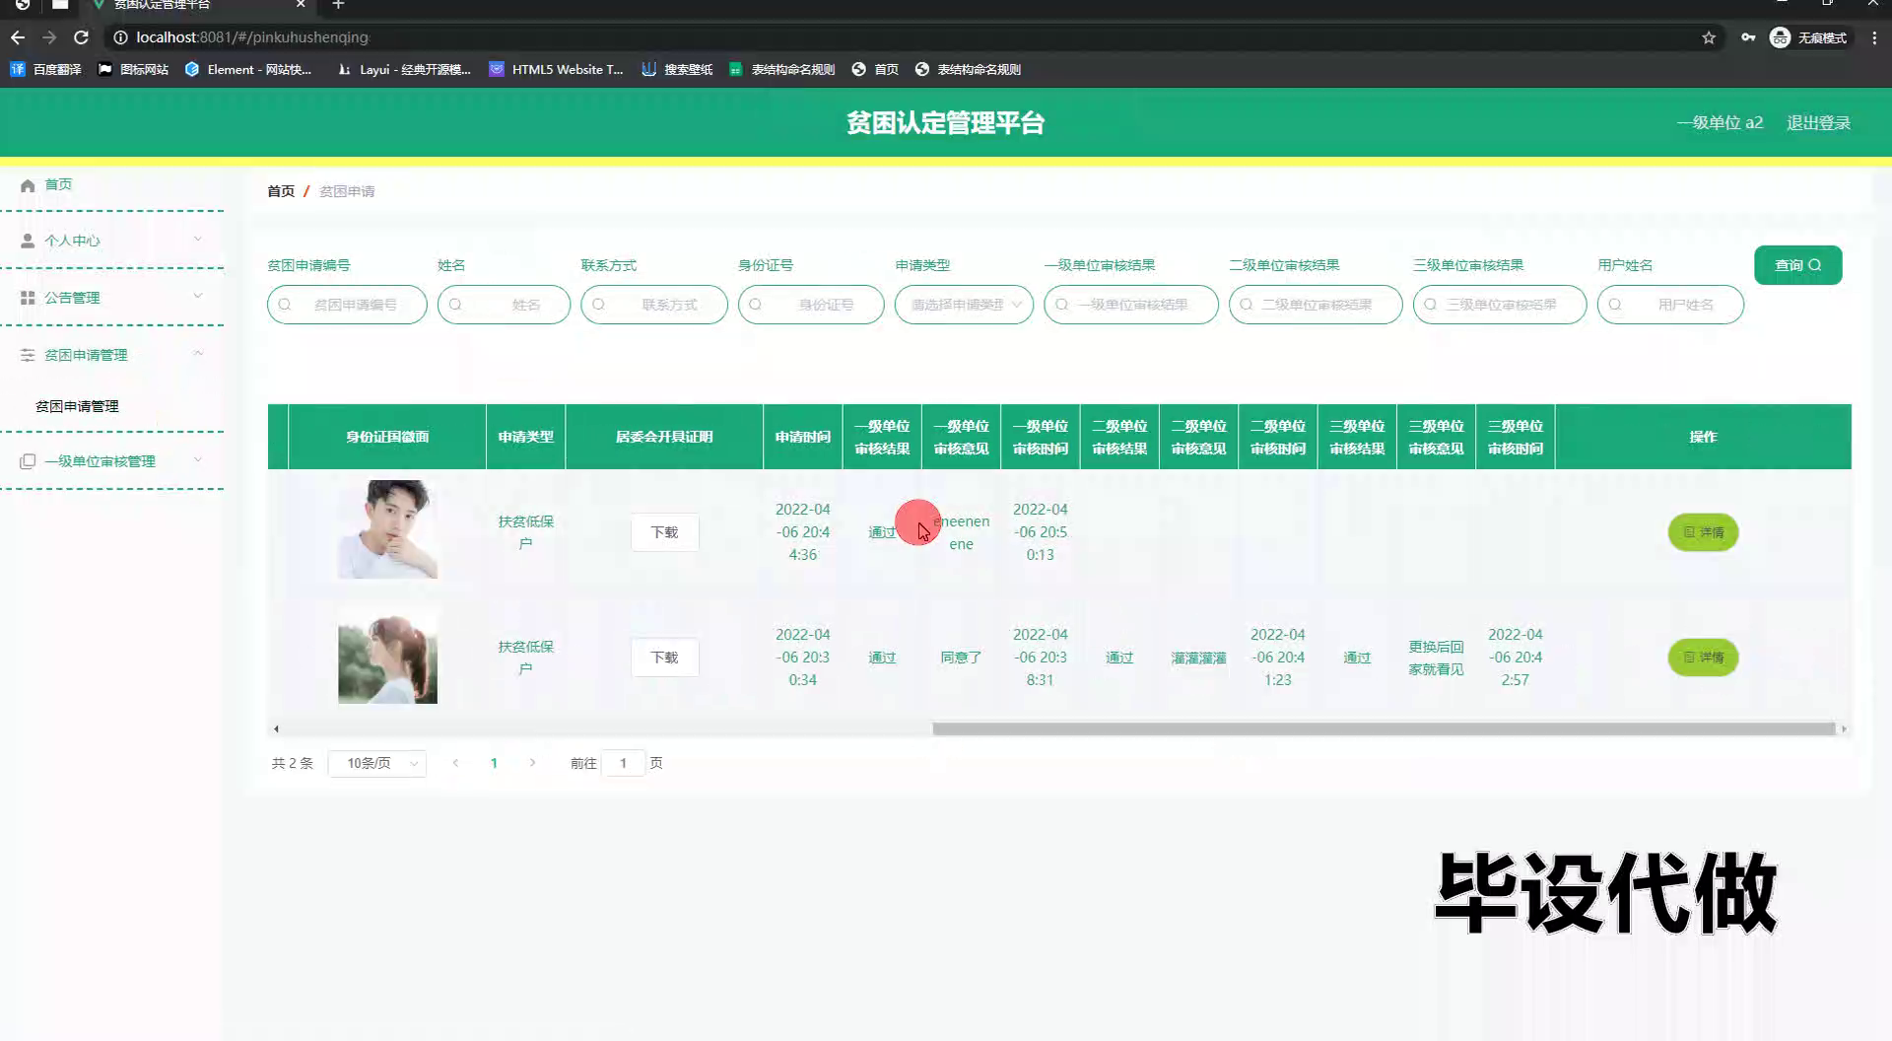Focus 身份证号 search field
1892x1041 pixels.
tap(811, 305)
